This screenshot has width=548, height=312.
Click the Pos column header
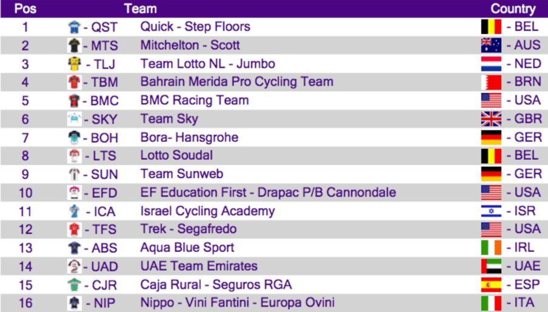tap(24, 8)
